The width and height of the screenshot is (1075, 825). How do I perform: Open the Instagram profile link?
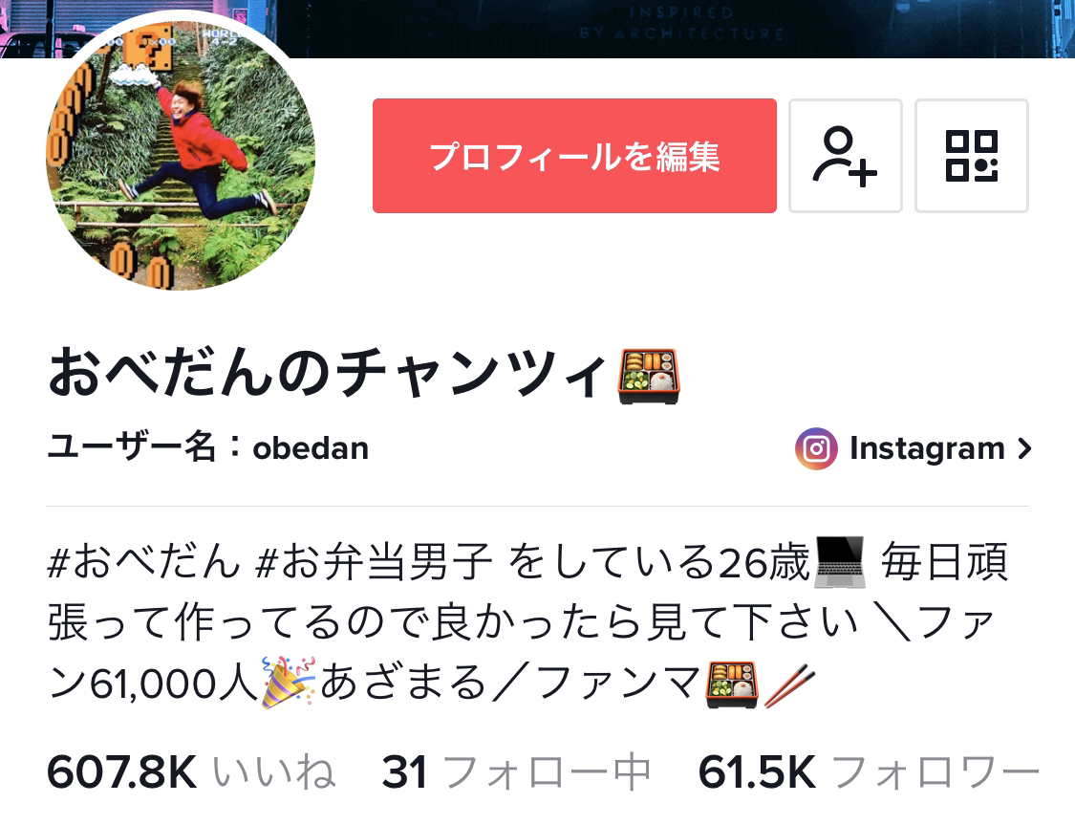tap(914, 448)
